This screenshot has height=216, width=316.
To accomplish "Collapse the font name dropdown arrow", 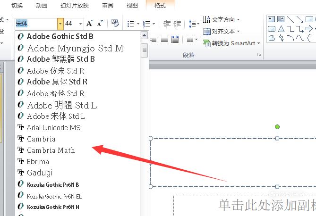I will 60,24.
